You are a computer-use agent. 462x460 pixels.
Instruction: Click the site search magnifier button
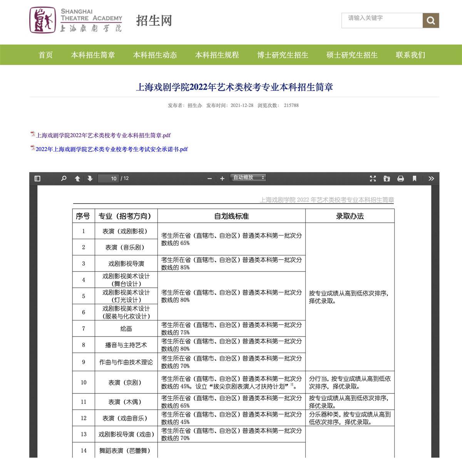431,21
